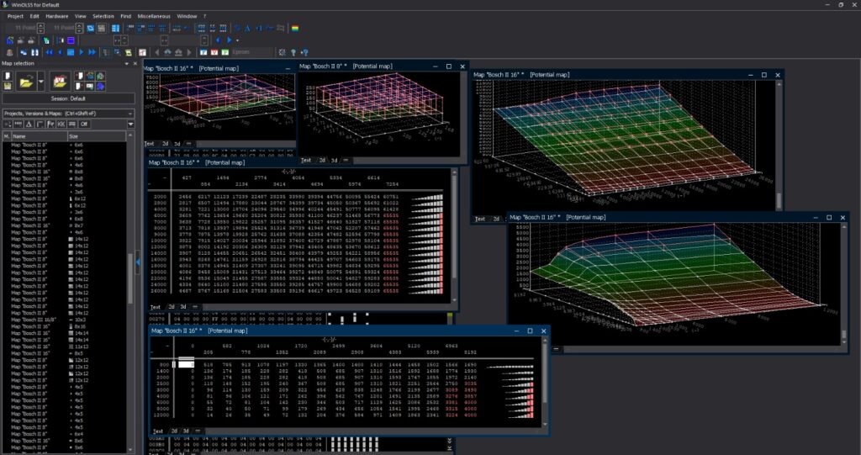
Task: Click the rainbow color palette icon
Action: [293, 28]
